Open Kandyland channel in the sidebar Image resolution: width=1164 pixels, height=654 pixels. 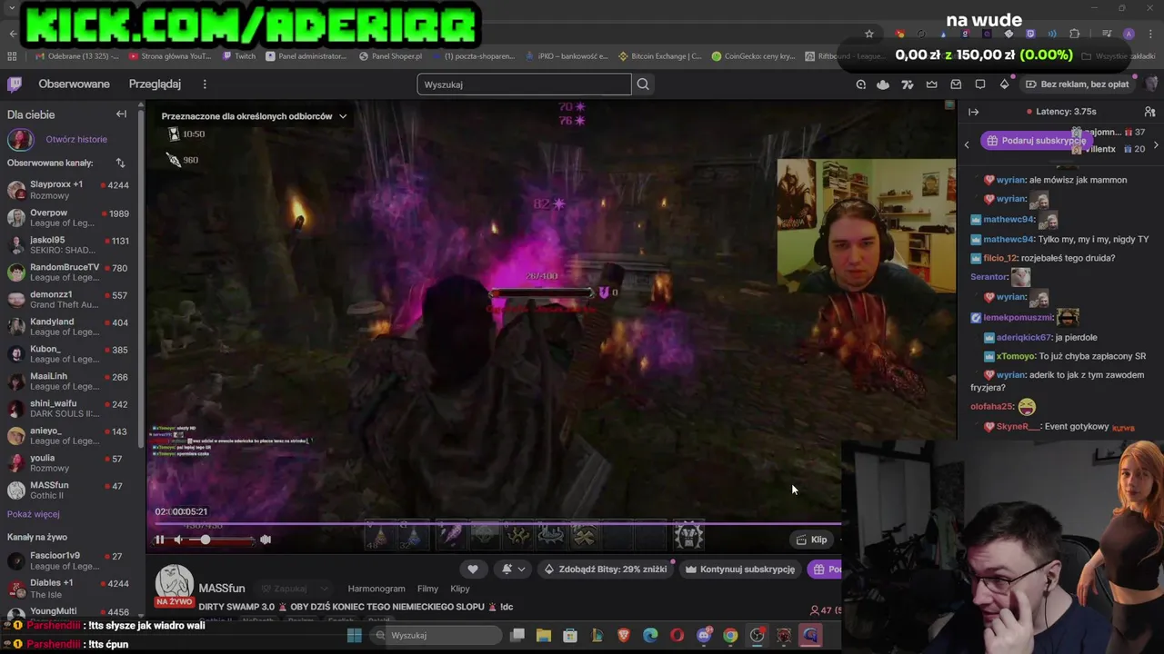[x=70, y=327]
